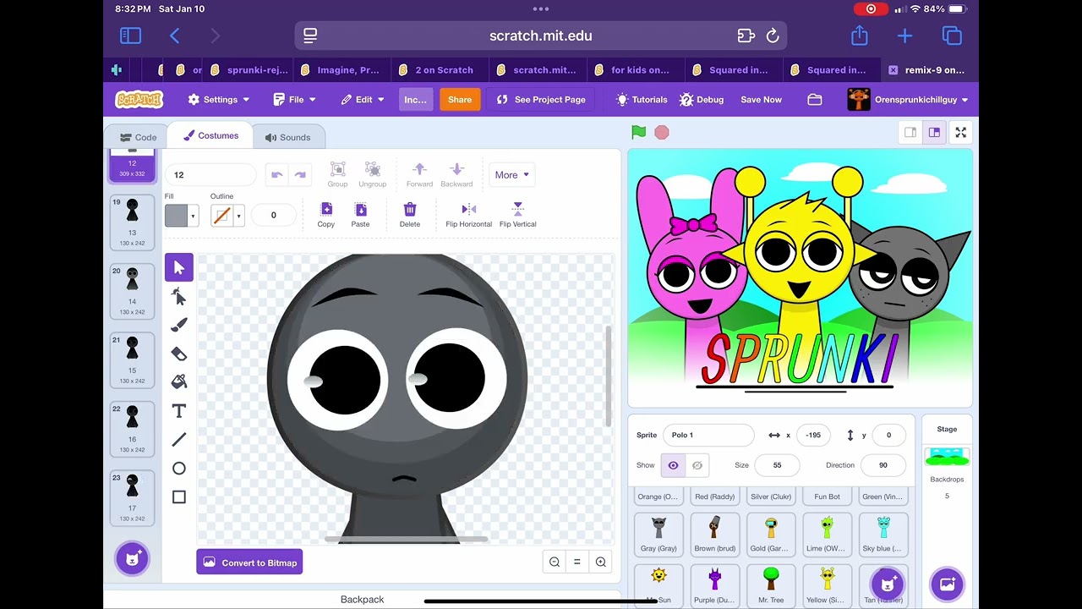The image size is (1082, 609).
Task: Switch to small stage layout
Action: [910, 133]
